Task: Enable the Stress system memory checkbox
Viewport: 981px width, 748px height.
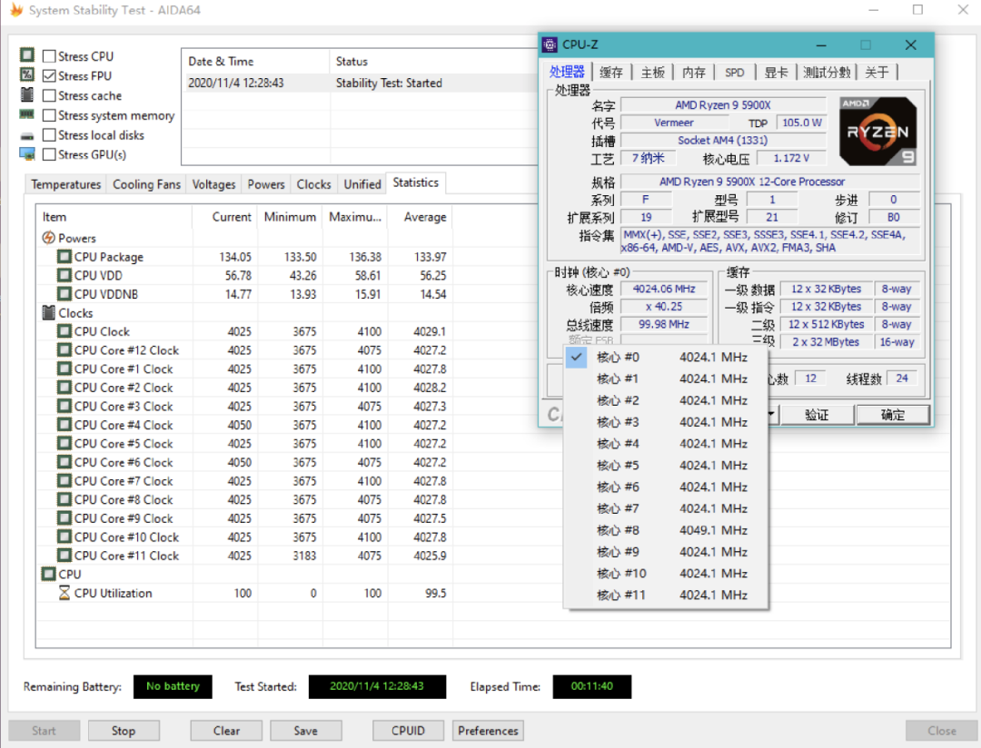Action: tap(49, 115)
